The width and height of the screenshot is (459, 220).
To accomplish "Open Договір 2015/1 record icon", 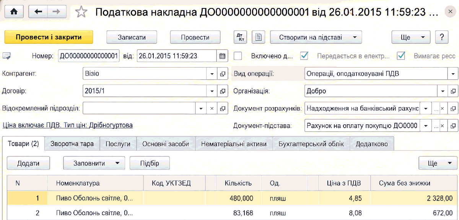I will point(223,91).
